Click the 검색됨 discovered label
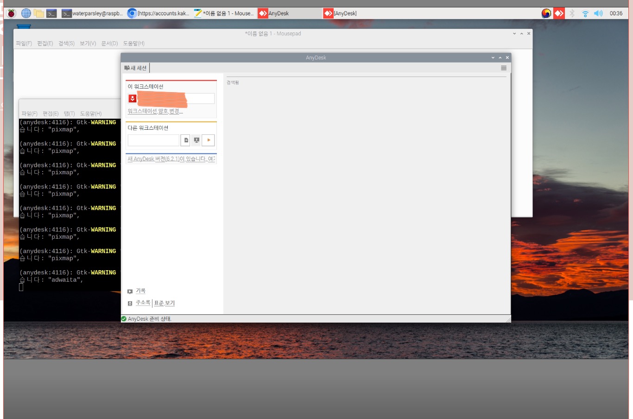This screenshot has width=633, height=419. 233,83
